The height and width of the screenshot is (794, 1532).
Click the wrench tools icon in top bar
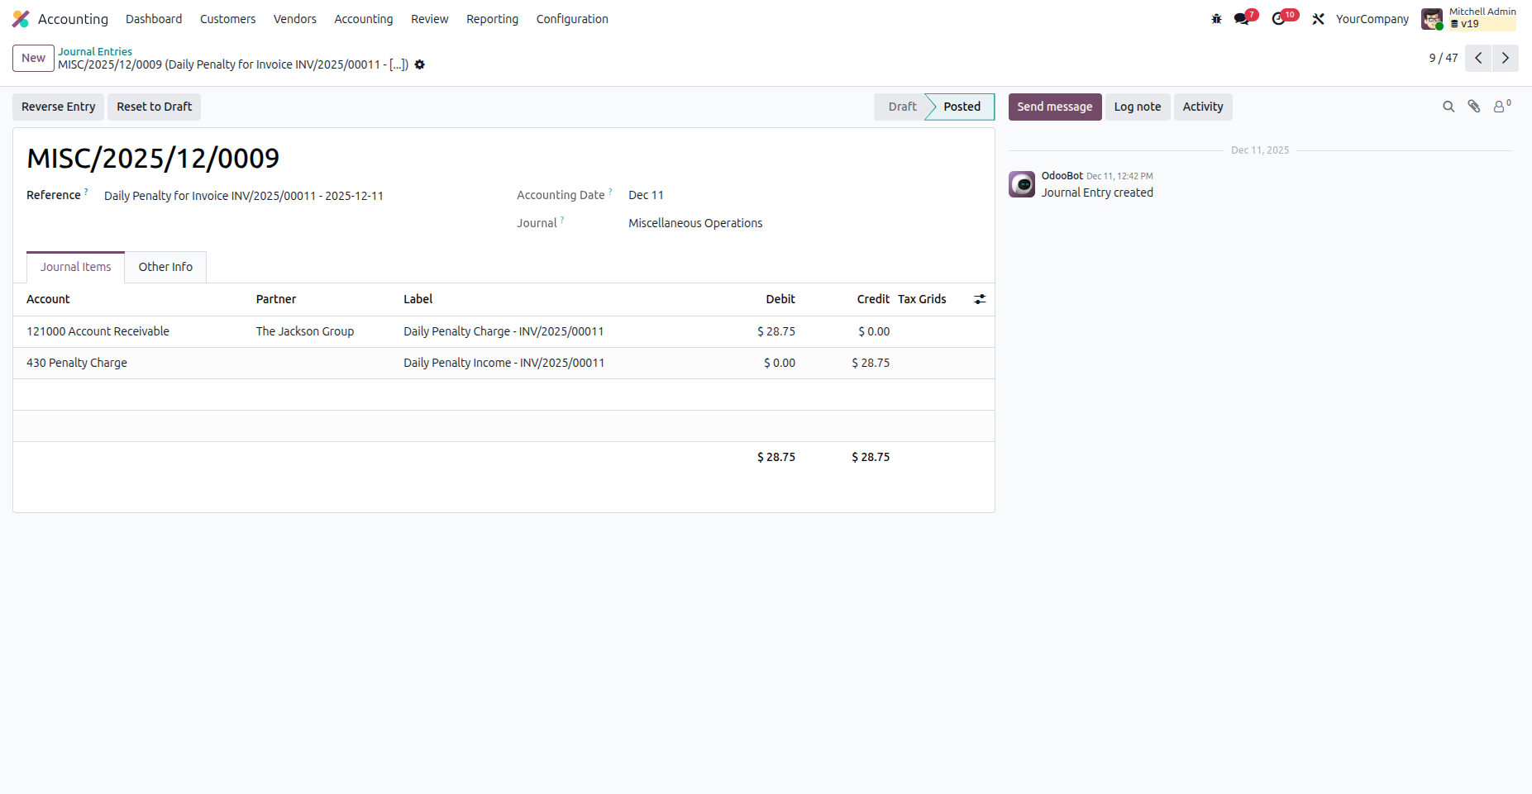pyautogui.click(x=1318, y=19)
